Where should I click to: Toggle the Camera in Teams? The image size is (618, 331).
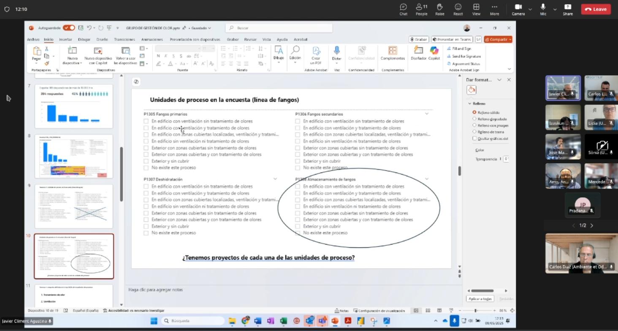click(518, 9)
